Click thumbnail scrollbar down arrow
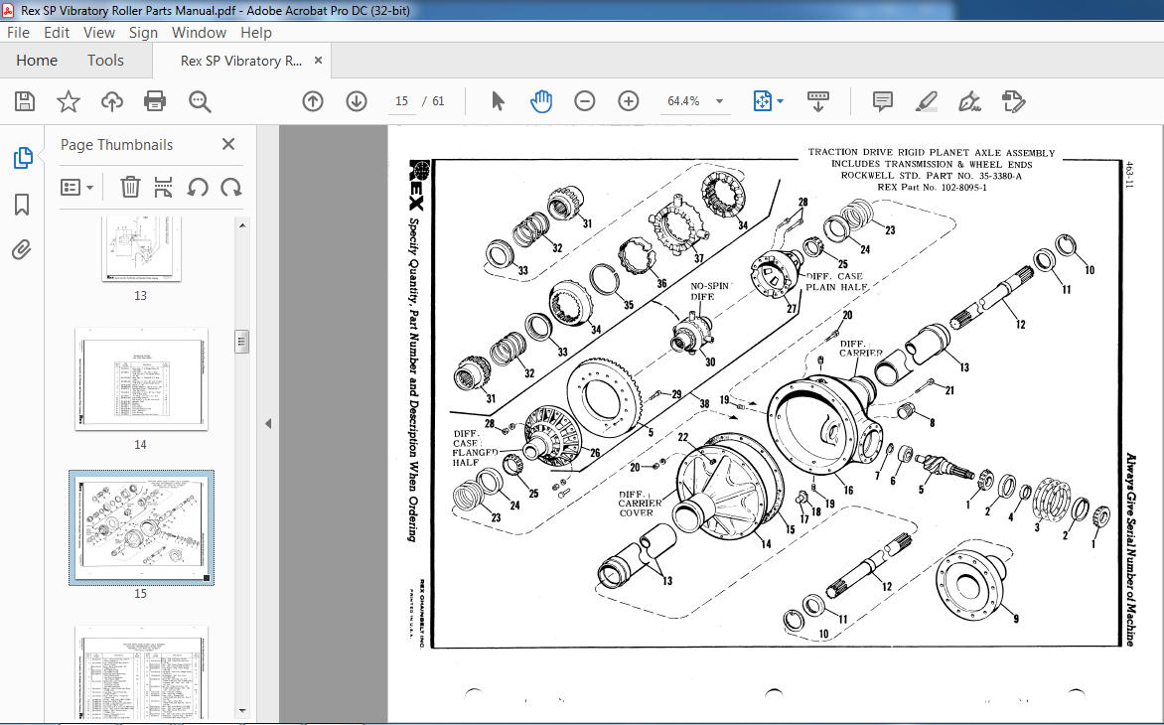Viewport: 1164px width, 725px height. (242, 711)
